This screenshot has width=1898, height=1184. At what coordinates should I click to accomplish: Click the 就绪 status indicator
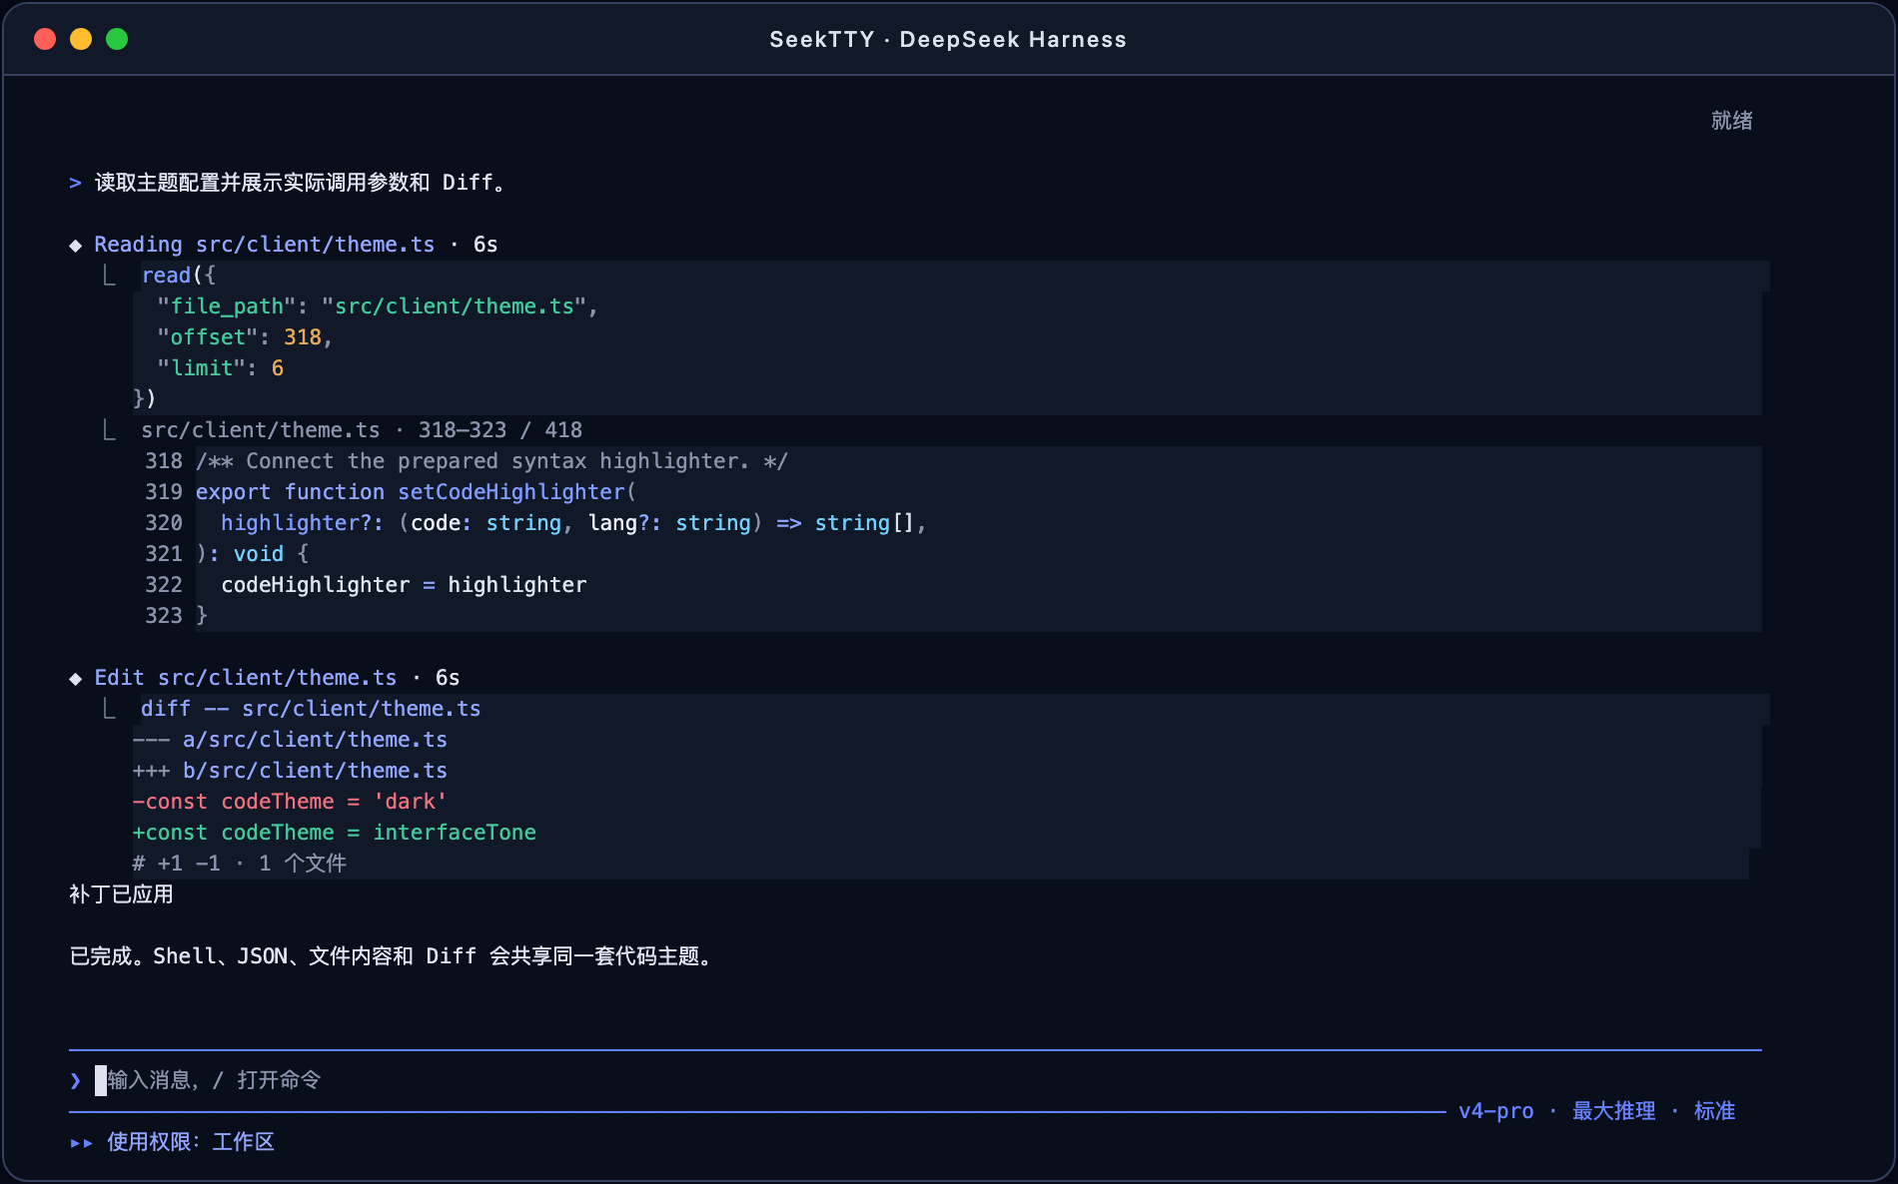point(1731,121)
